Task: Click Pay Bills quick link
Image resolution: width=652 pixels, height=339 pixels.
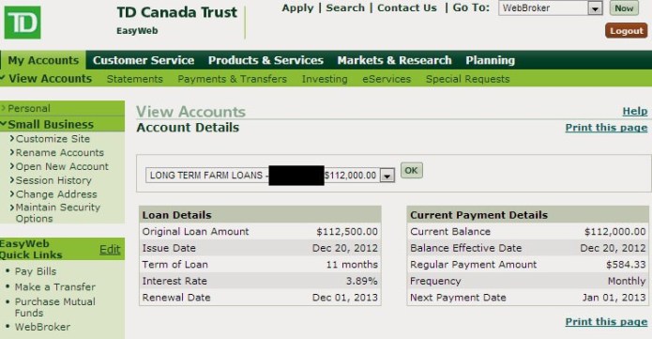Action: [36, 271]
